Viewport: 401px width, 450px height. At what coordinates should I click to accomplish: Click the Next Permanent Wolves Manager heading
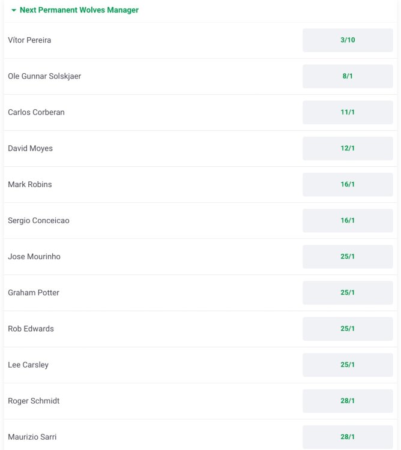[79, 10]
